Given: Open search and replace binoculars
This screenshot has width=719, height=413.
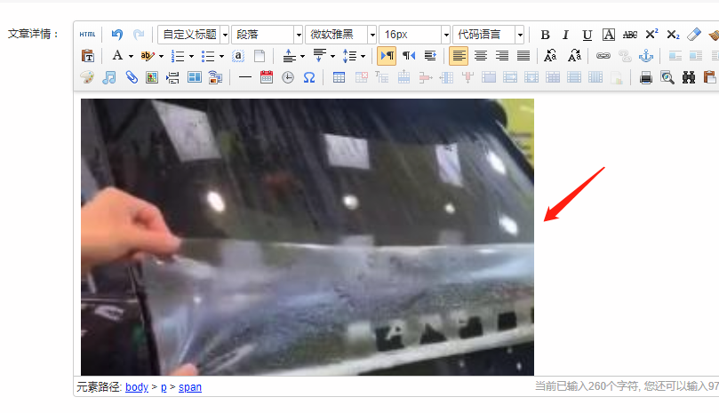Looking at the screenshot, I should (688, 77).
